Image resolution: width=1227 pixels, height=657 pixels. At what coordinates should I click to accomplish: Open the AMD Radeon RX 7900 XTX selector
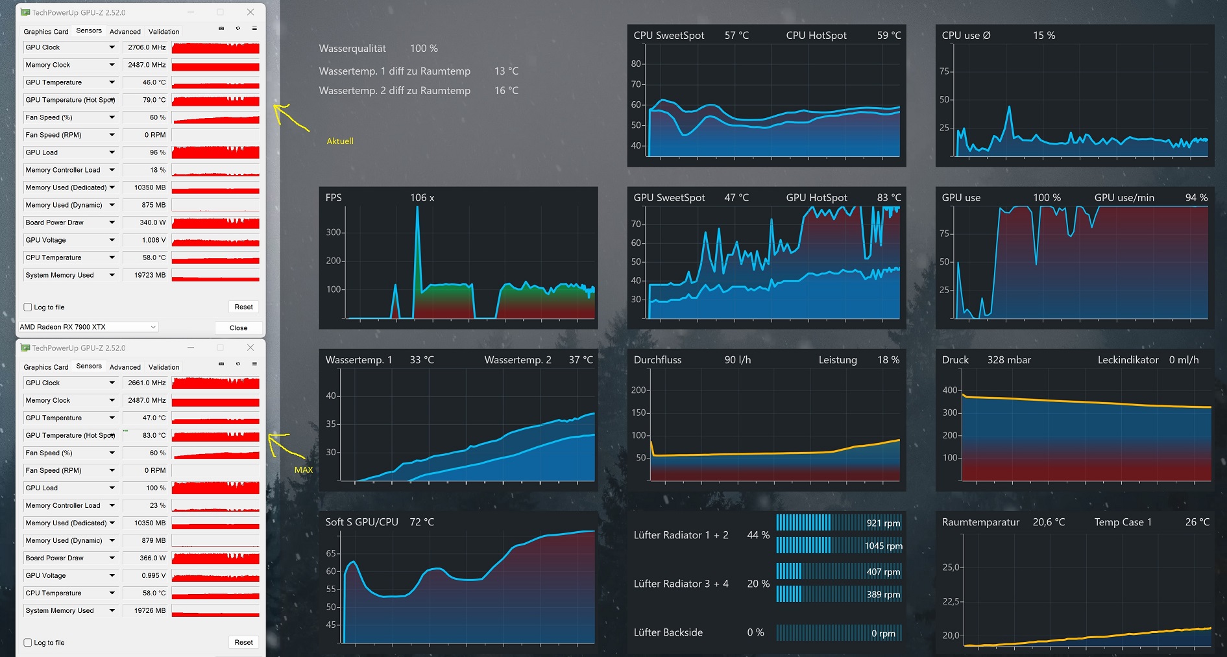[x=88, y=327]
